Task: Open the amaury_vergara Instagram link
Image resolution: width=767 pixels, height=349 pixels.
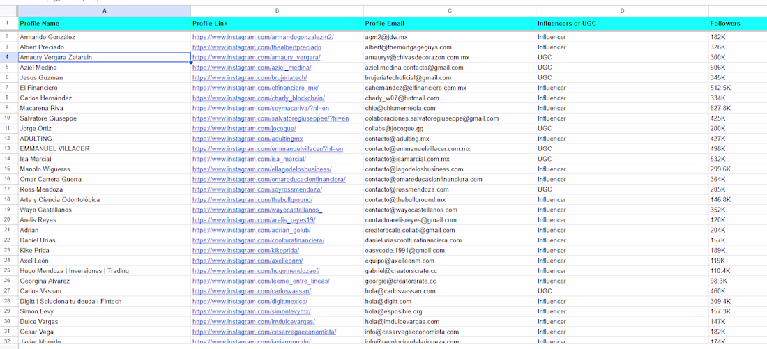Action: click(257, 57)
